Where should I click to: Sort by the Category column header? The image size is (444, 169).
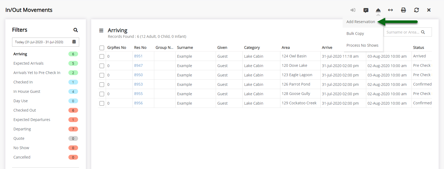click(252, 47)
